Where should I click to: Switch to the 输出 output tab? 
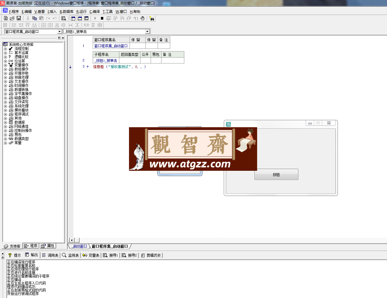click(x=32, y=255)
